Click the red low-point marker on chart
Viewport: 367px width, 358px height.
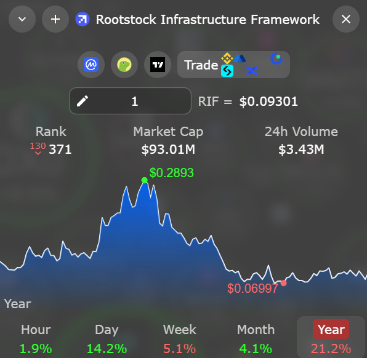click(283, 283)
